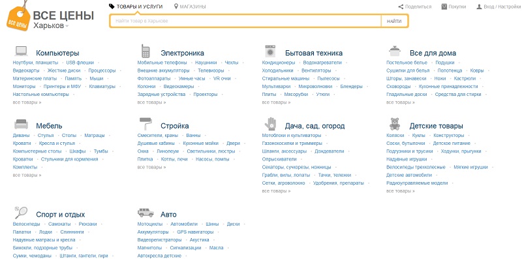This screenshot has height=259, width=522.
Task: Open Холодильники subcategory link
Action: (x=278, y=70)
